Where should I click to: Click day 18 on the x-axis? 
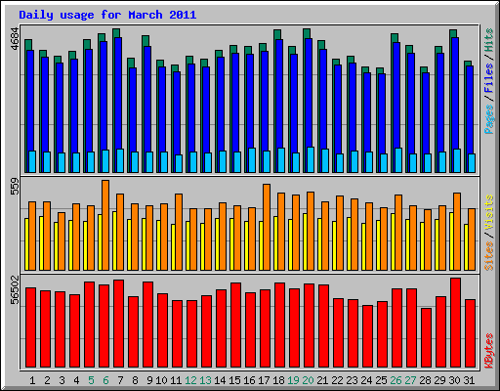click(278, 380)
